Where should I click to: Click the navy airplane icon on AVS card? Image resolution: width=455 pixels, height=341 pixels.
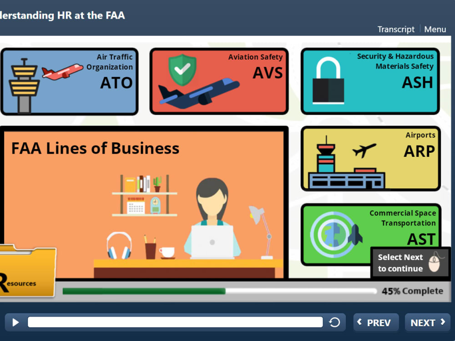pyautogui.click(x=199, y=93)
